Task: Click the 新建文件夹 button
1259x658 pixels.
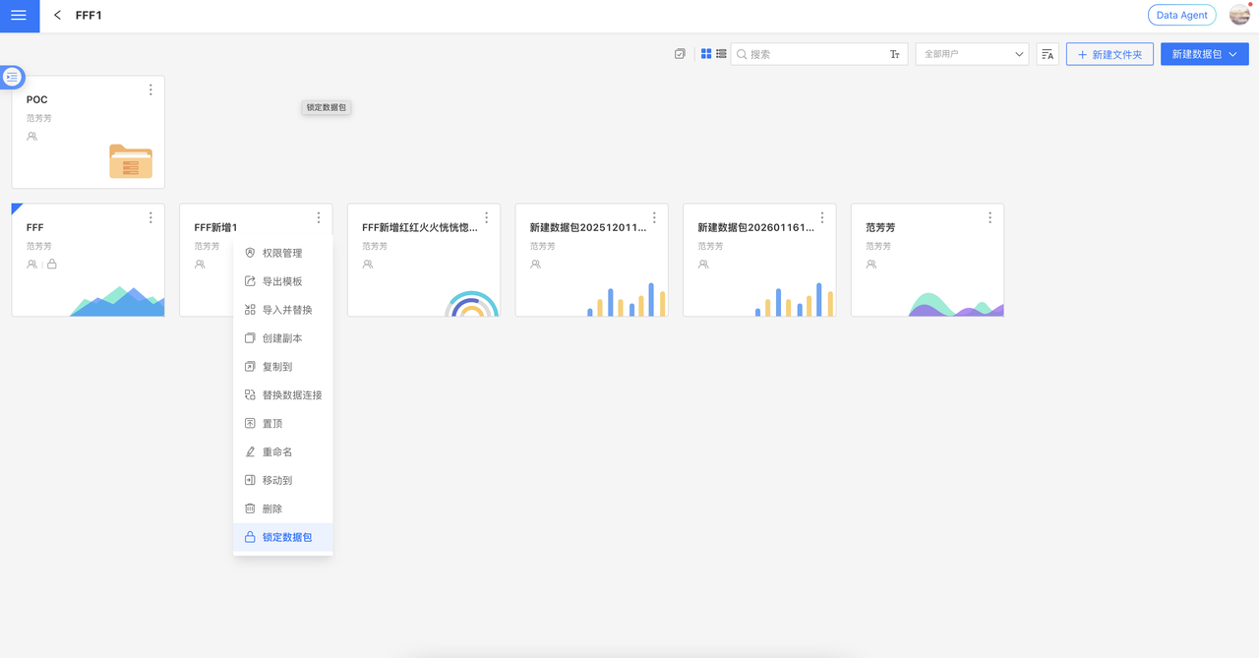Action: (x=1109, y=55)
